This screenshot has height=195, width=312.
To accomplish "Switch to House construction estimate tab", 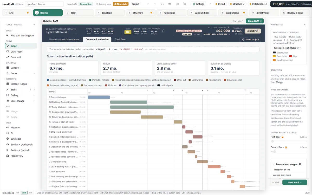I will click(x=64, y=40).
